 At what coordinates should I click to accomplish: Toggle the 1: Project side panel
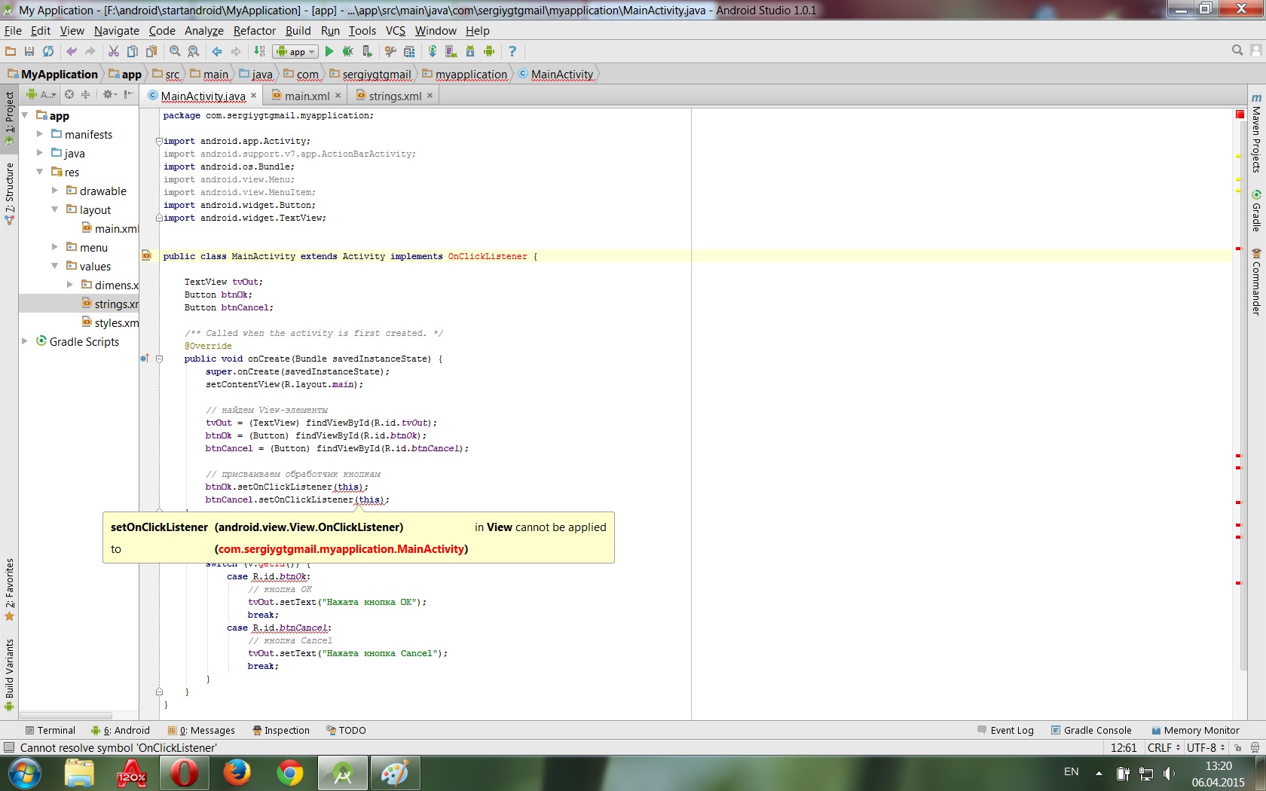click(9, 118)
